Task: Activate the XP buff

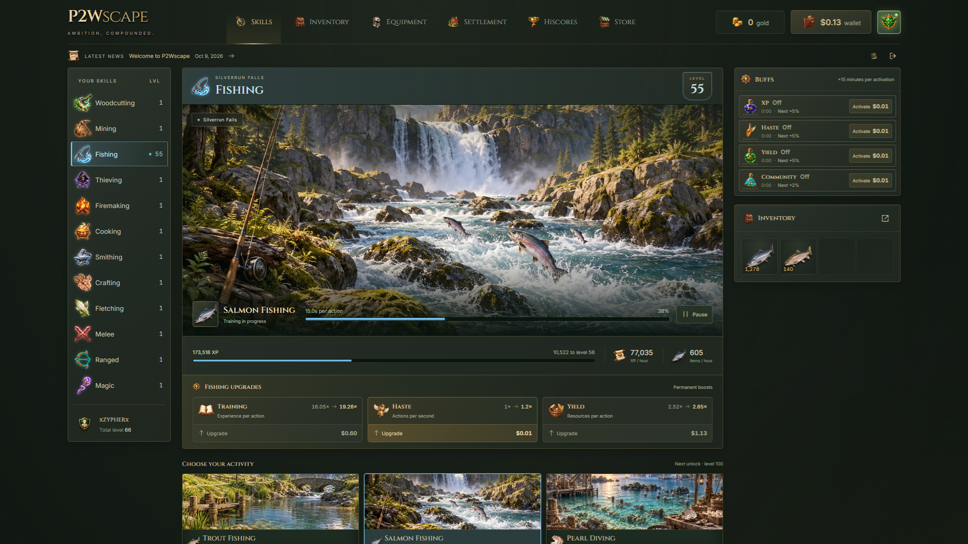Action: (x=870, y=106)
